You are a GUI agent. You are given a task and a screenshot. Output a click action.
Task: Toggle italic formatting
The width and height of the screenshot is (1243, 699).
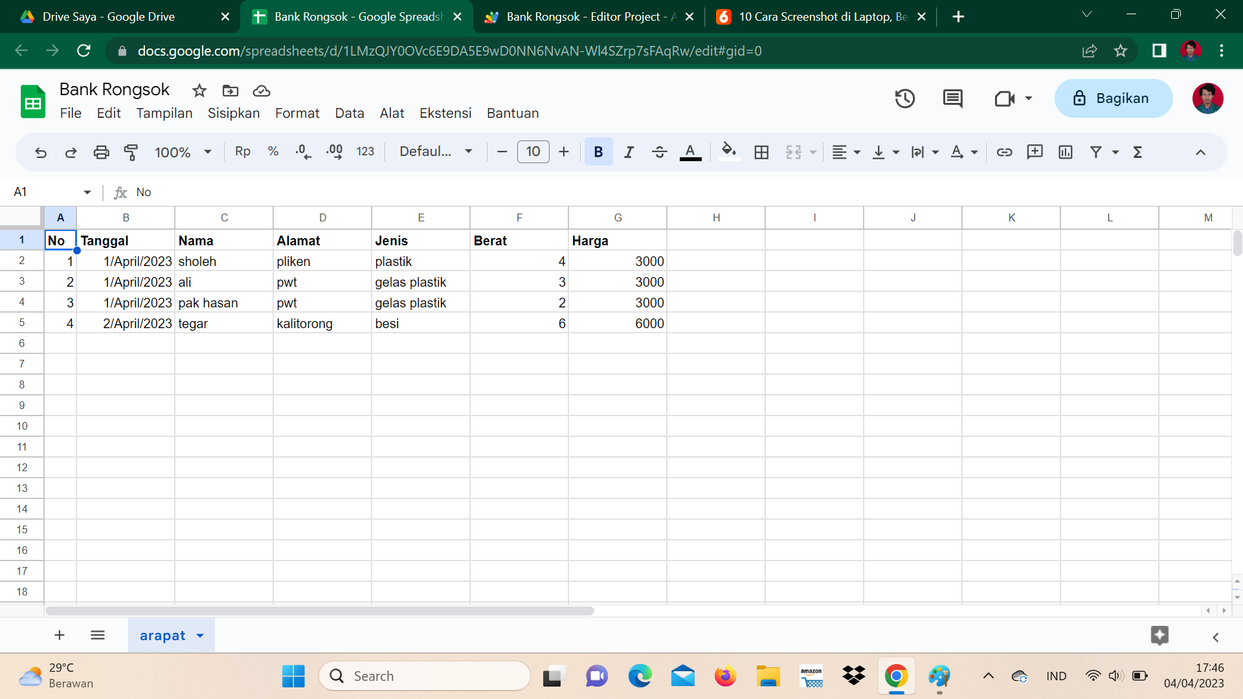point(629,152)
